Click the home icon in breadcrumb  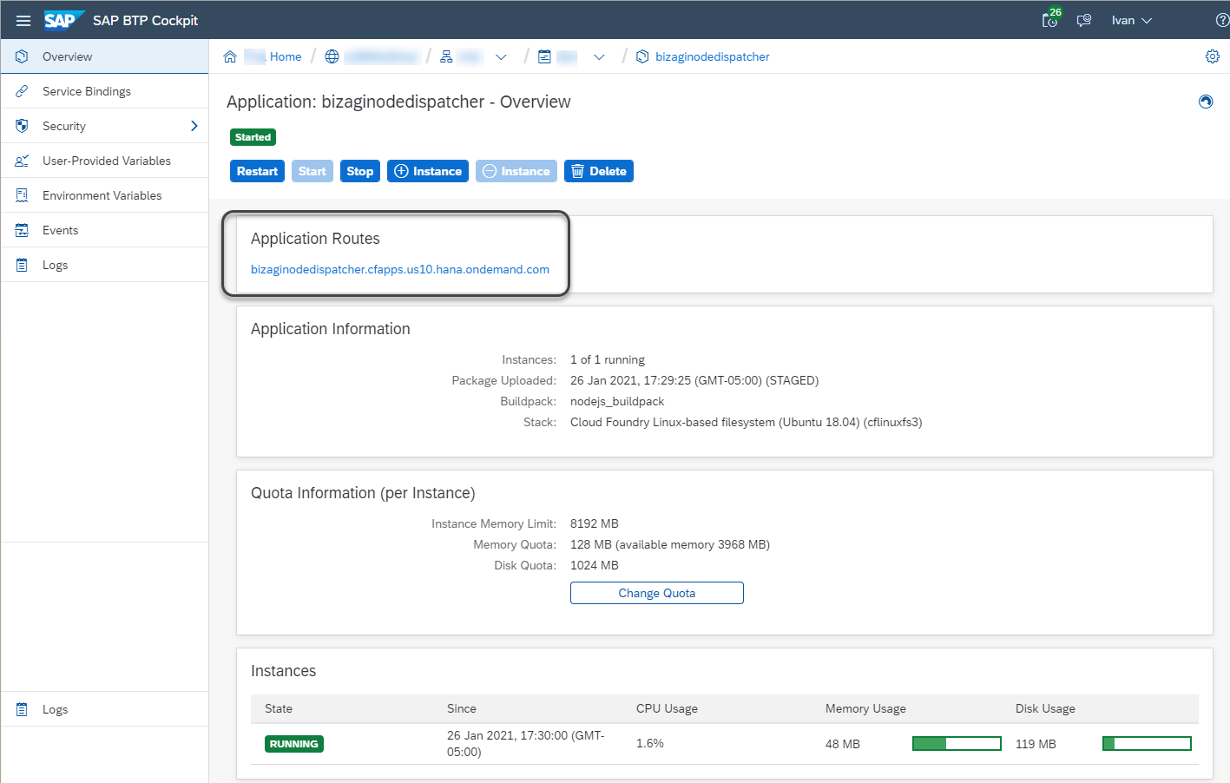pyautogui.click(x=230, y=56)
